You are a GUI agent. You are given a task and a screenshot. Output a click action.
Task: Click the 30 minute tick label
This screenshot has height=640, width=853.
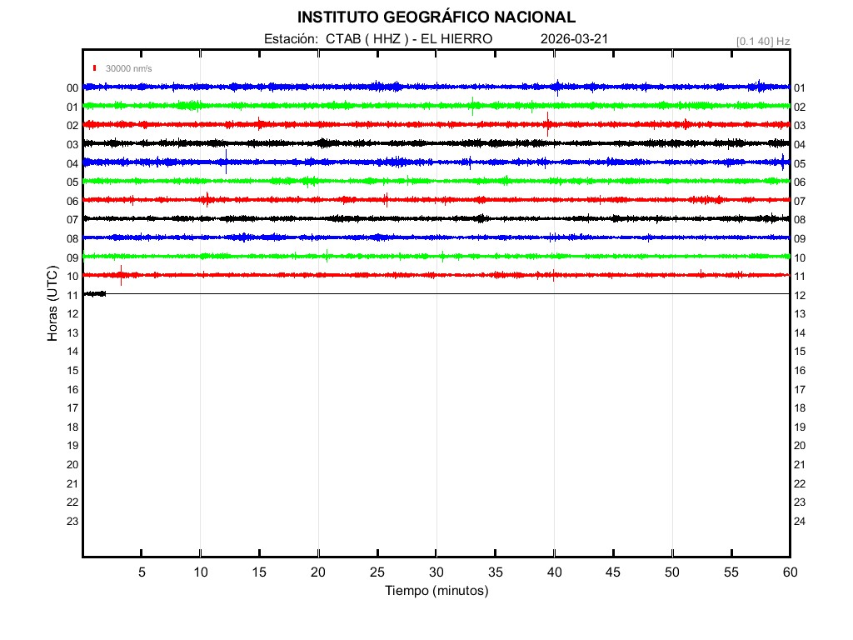coord(436,572)
